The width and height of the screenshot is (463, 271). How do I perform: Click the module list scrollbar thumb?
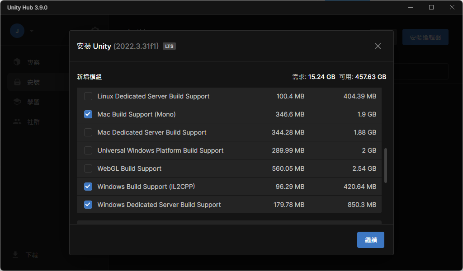point(386,165)
